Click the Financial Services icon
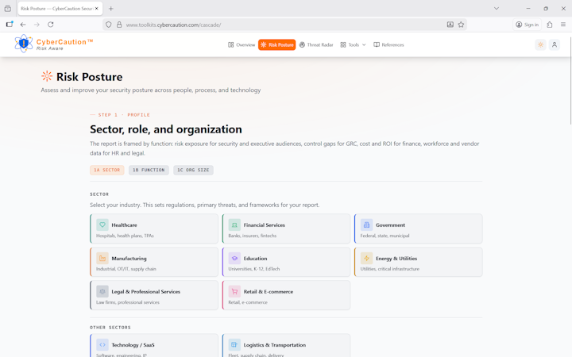Viewport: 572px width, 357px height. 234,225
